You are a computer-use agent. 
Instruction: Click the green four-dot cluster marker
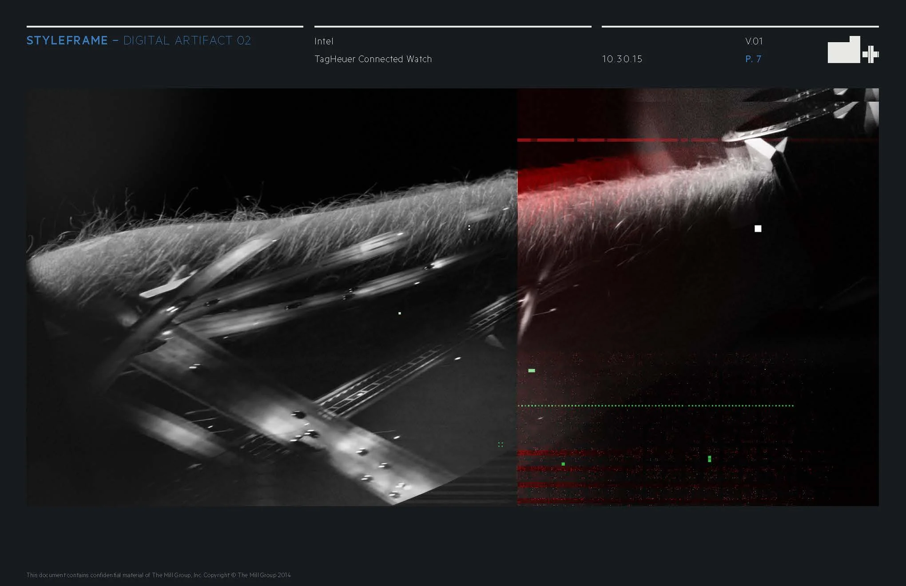coord(501,444)
